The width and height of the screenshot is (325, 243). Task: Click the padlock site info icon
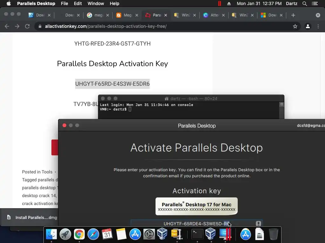[40, 26]
